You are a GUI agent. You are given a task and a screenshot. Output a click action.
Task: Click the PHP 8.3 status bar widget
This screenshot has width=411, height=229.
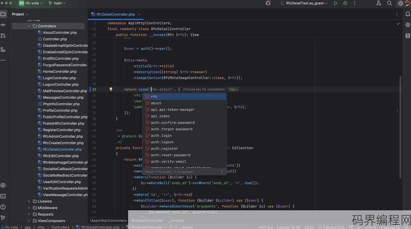[x=266, y=227]
